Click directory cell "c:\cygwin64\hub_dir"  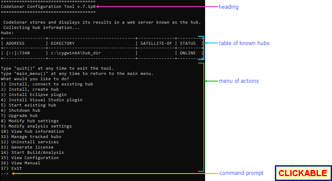click(x=76, y=53)
